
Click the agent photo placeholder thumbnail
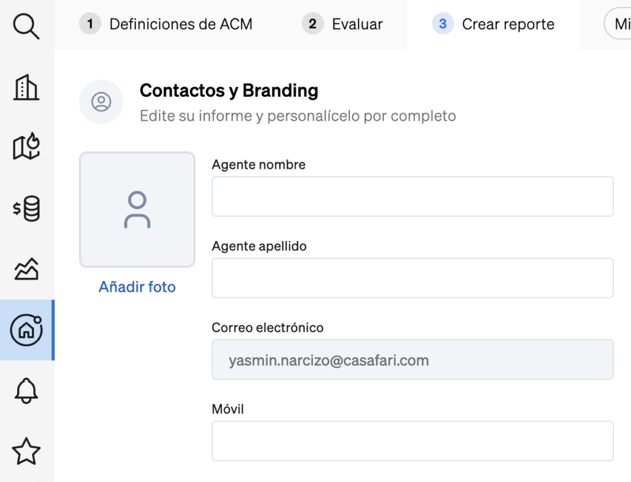pos(137,210)
